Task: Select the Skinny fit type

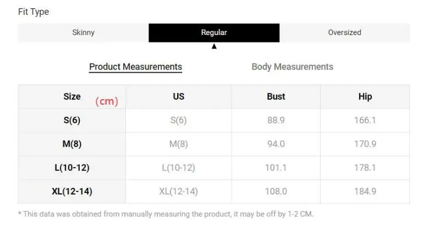Action: point(83,32)
